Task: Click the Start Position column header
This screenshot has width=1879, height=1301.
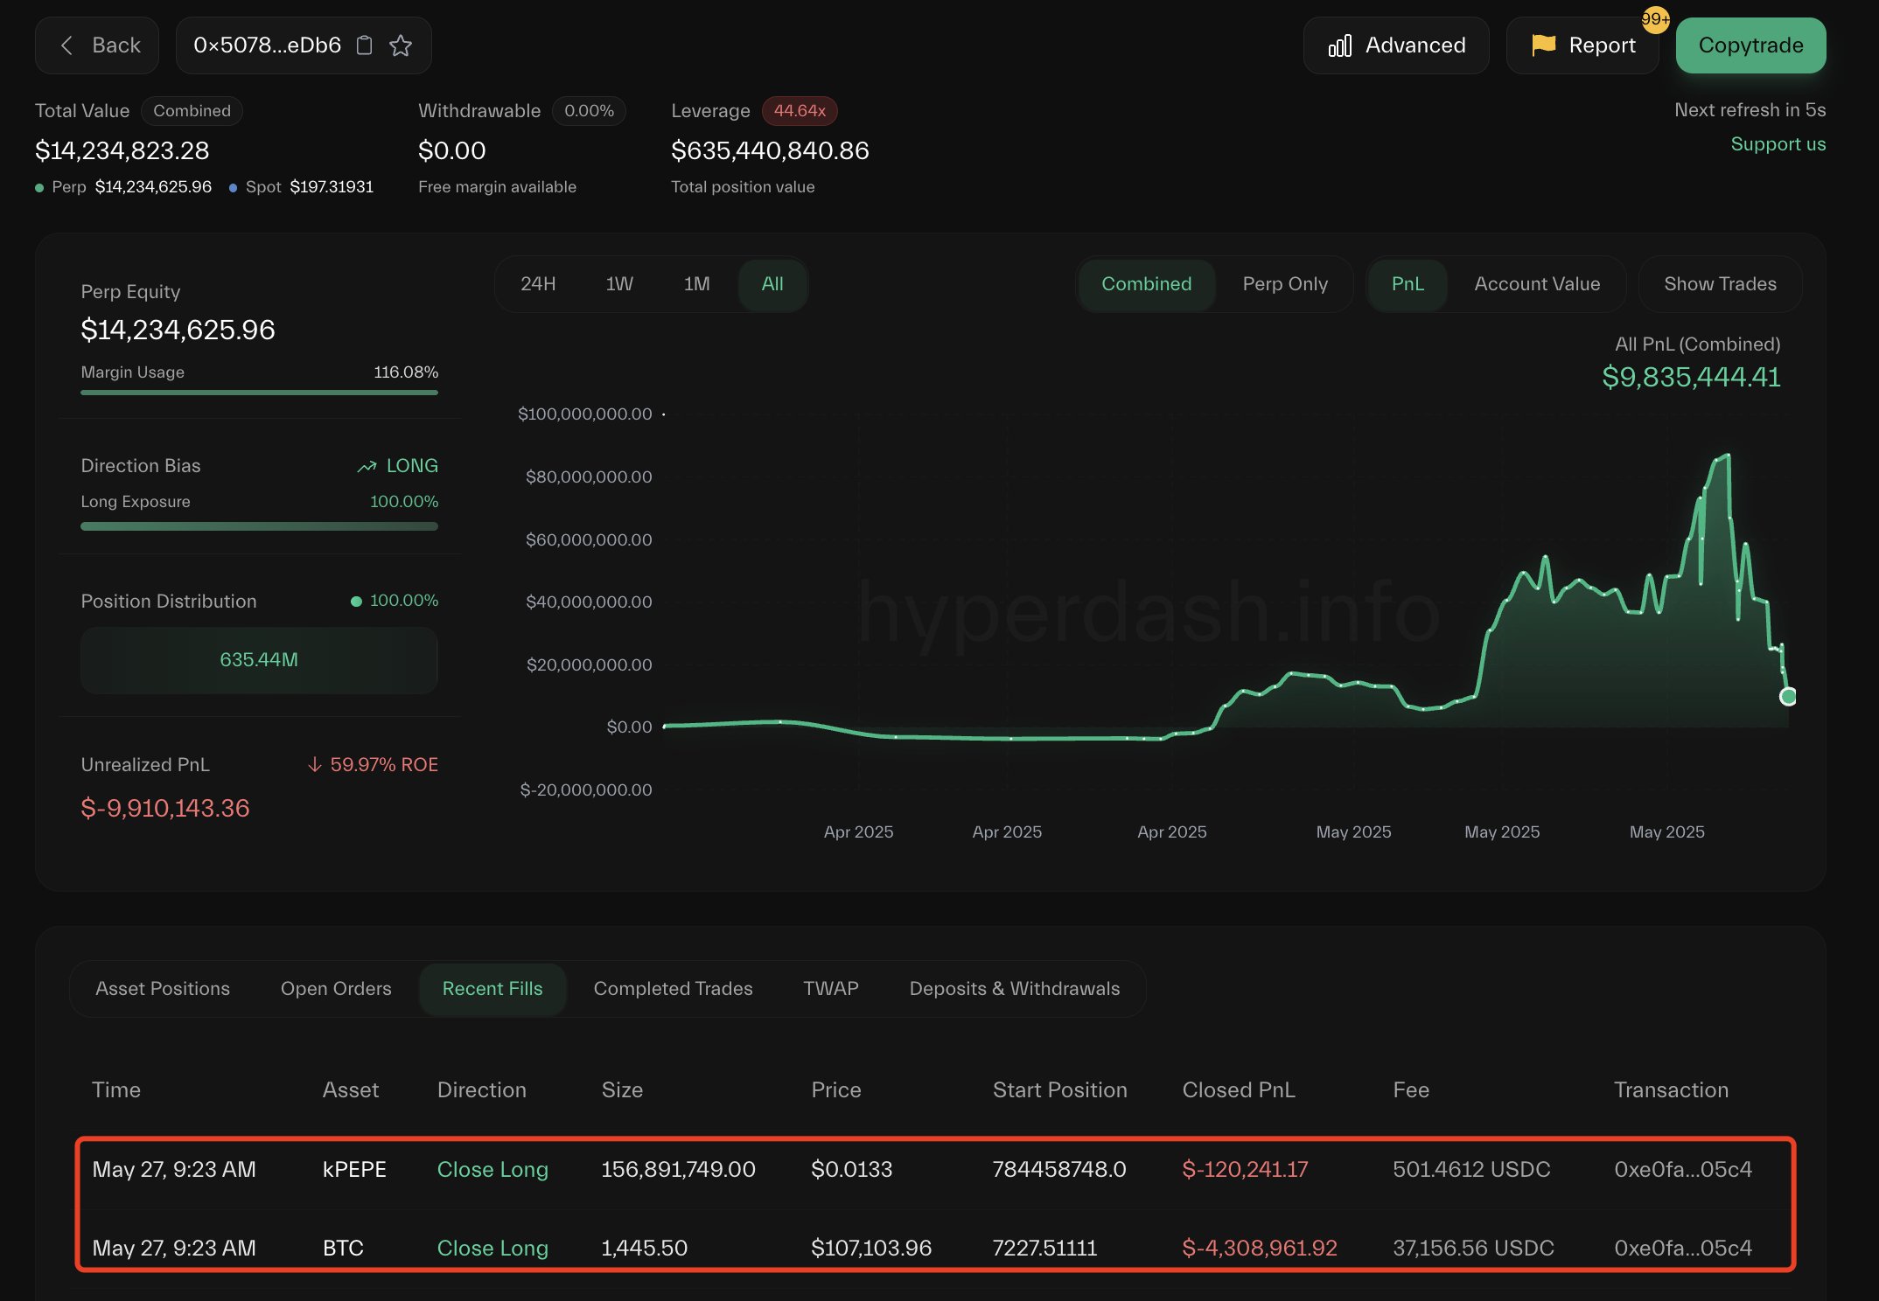Action: pyautogui.click(x=1060, y=1090)
